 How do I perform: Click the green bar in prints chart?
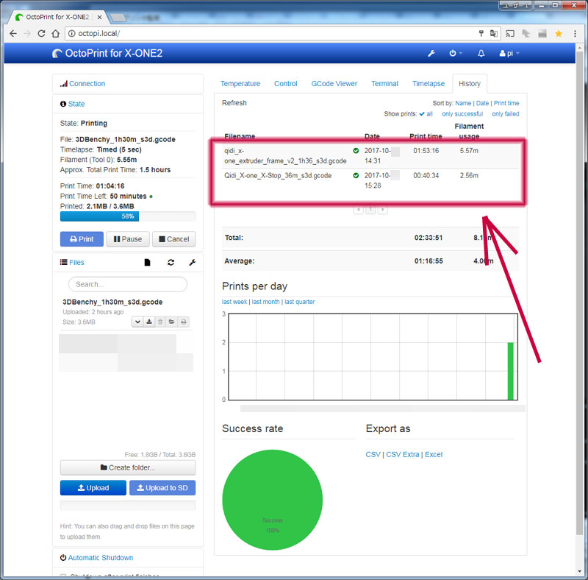510,371
